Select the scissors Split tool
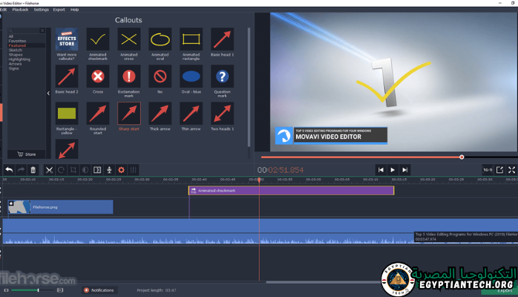The image size is (518, 297). (49, 170)
